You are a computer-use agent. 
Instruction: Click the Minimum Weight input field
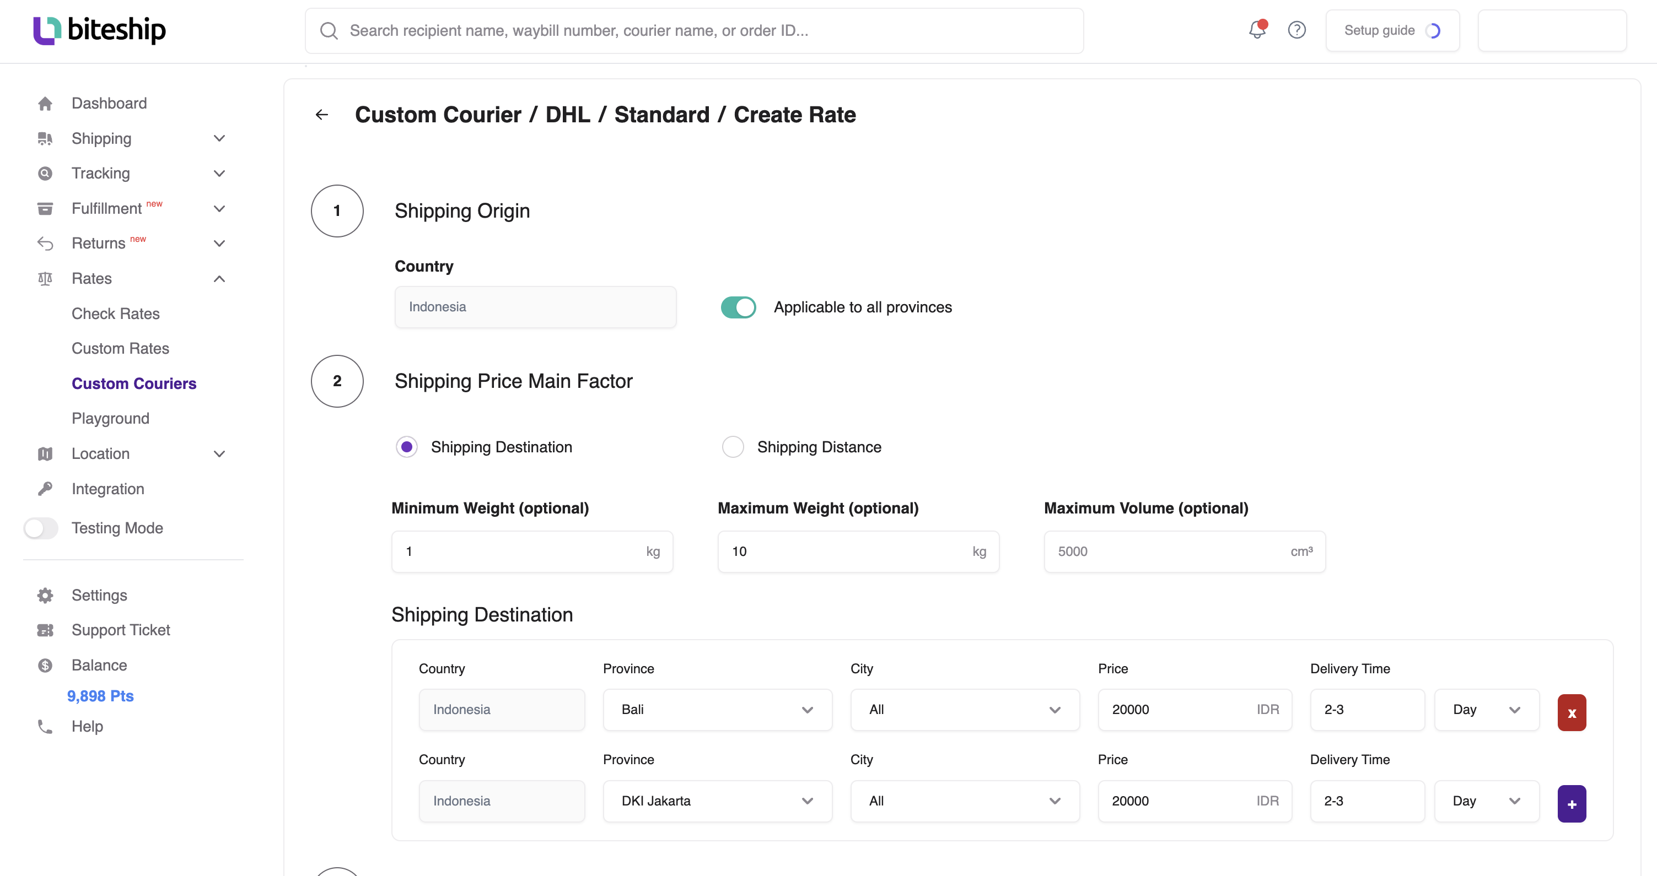(532, 551)
